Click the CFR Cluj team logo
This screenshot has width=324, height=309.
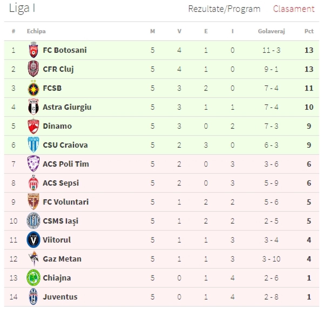[33, 69]
